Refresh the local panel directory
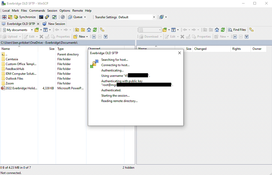Viewport: 272px width, 175px height. point(95,30)
